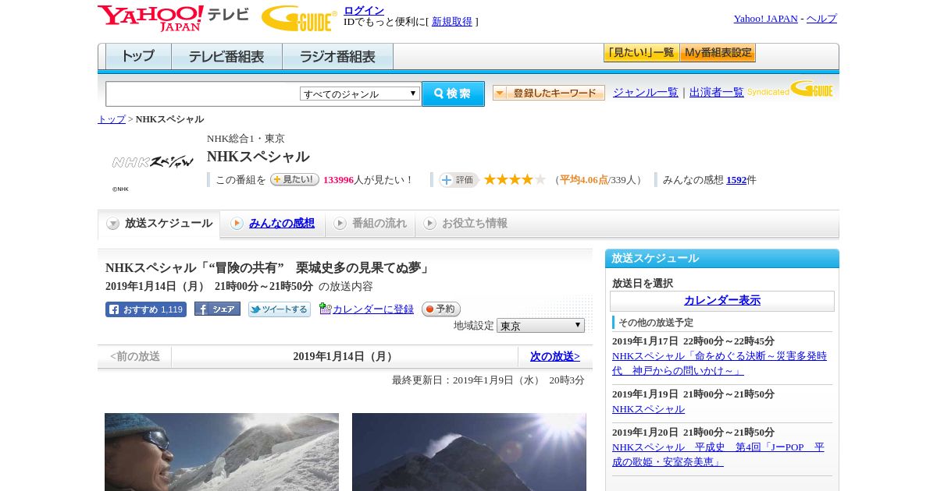937x491 pixels.
Task: Click the climber close-up photo thumbnail
Action: [x=222, y=452]
